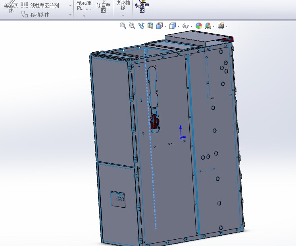Toggle the Section View icon

click(150, 26)
